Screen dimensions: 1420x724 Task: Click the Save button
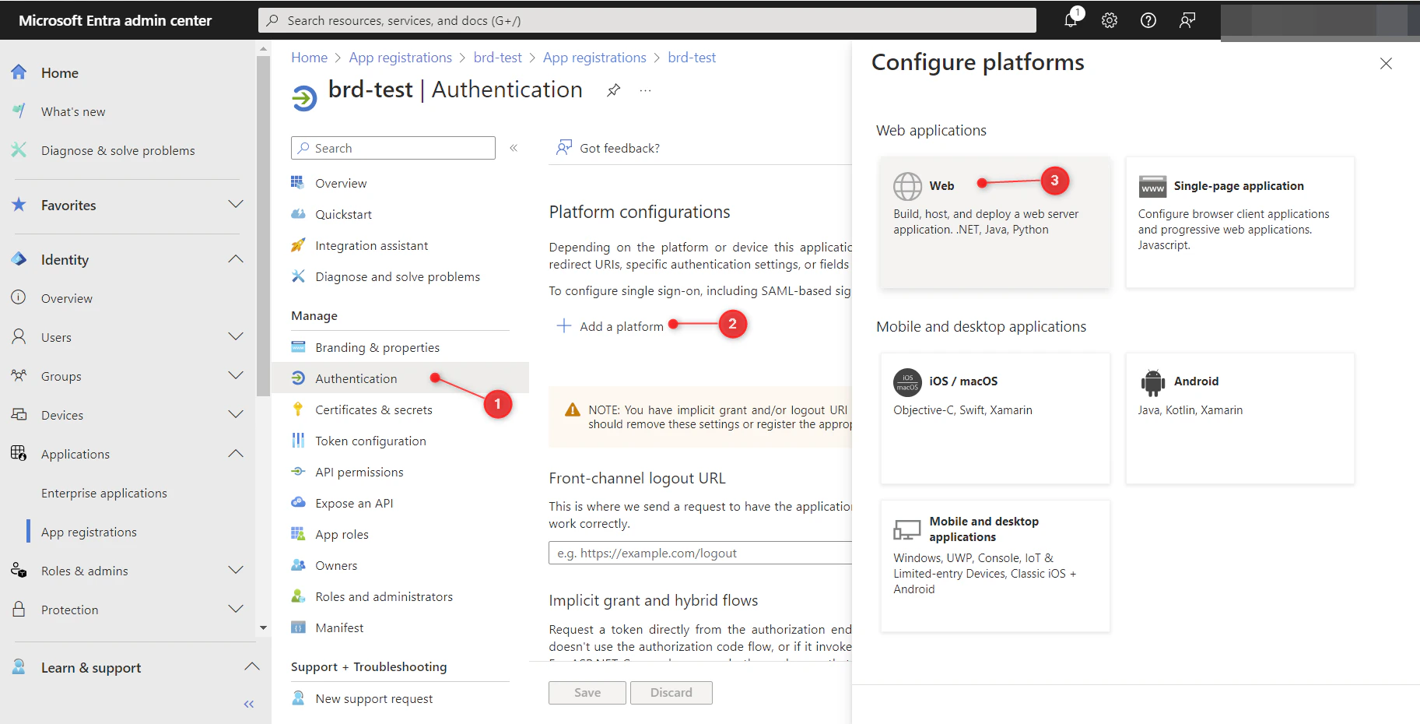click(587, 693)
